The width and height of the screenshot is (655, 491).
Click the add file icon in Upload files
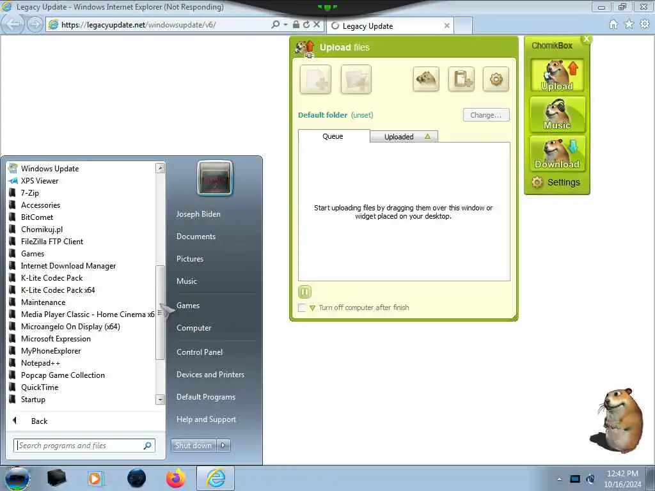[x=315, y=79]
